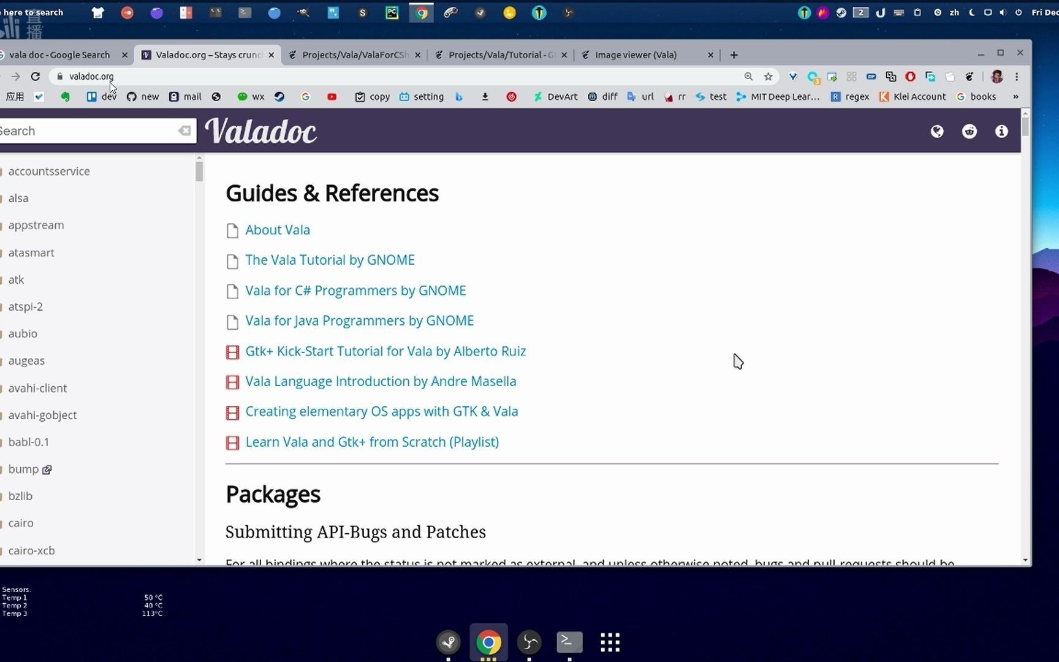Image resolution: width=1059 pixels, height=662 pixels.
Task: Open the Steam bookmark icon
Action: tap(279, 97)
